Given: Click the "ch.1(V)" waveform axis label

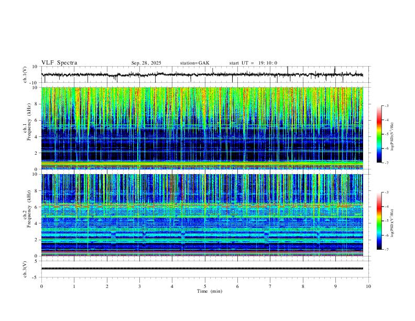Looking at the screenshot, I should coord(25,74).
